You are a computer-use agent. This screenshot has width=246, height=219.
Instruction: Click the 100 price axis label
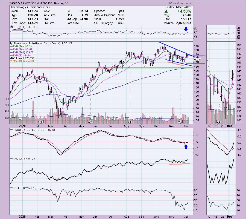[197, 92]
